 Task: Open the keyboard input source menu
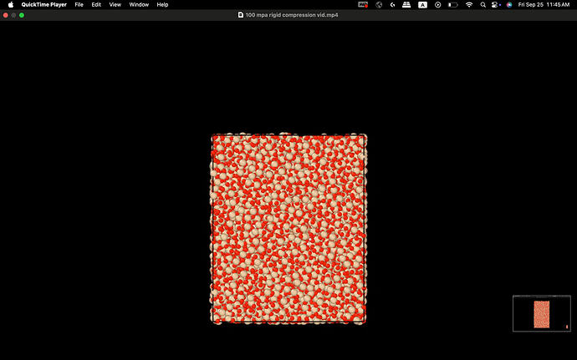(422, 5)
